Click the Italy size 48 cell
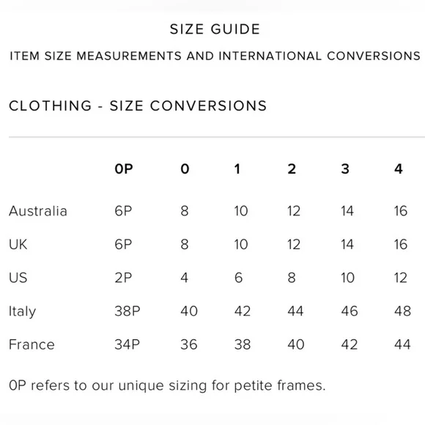This screenshot has width=425, height=425. click(x=402, y=311)
